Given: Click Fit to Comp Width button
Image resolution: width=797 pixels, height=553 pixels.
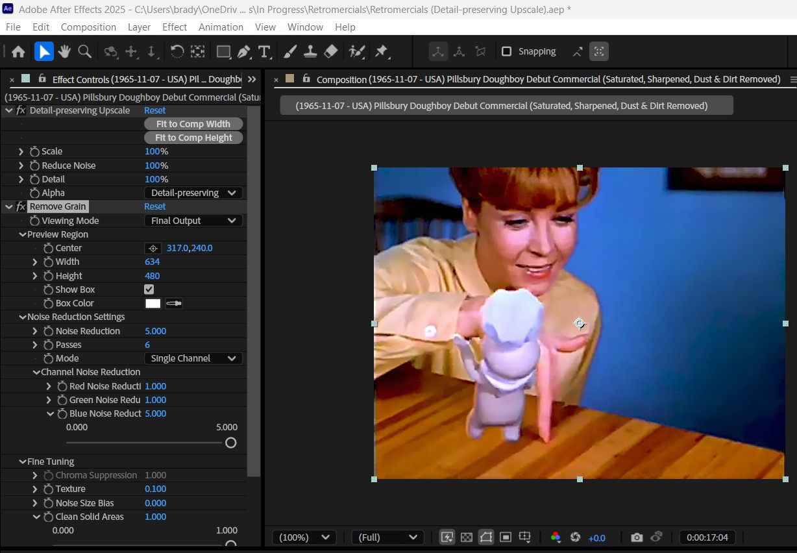Looking at the screenshot, I should coord(193,124).
